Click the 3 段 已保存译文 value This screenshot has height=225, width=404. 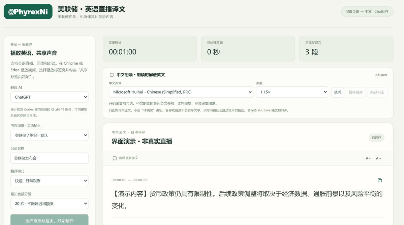click(x=312, y=52)
